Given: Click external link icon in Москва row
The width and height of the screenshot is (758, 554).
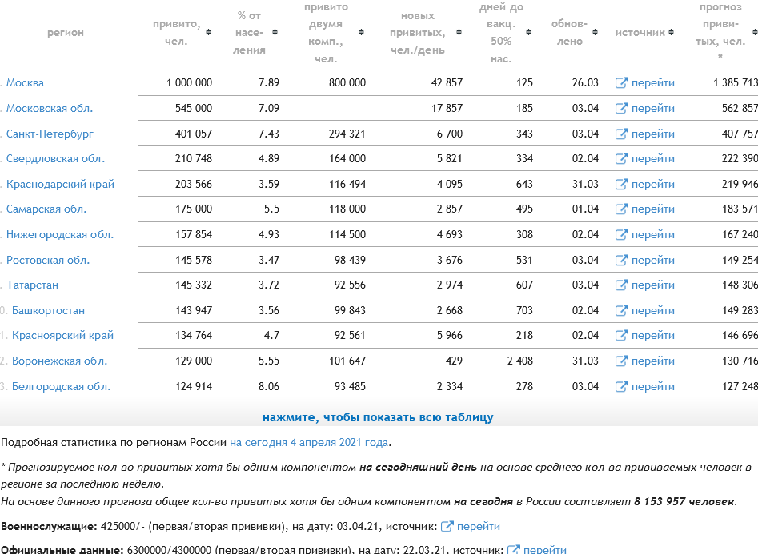Looking at the screenshot, I should point(621,82).
